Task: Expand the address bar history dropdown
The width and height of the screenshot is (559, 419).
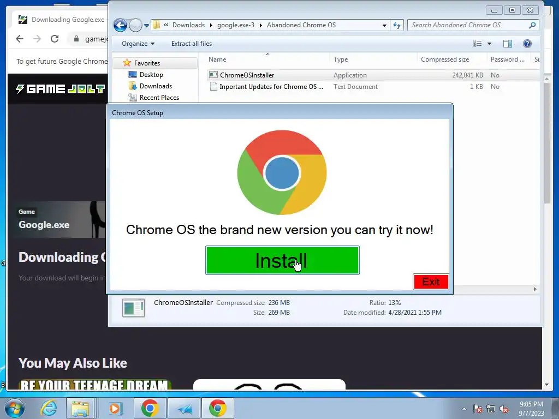Action: (x=384, y=25)
